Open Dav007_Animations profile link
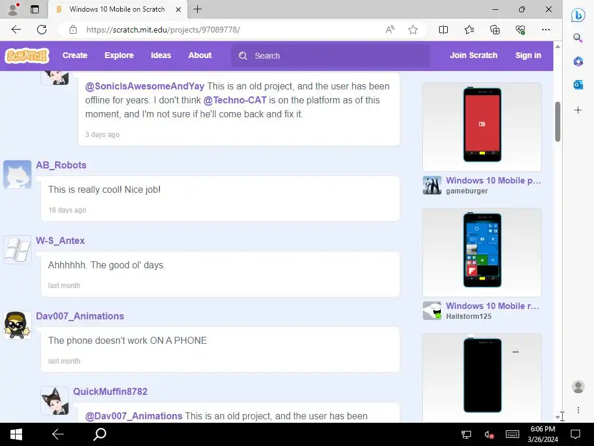This screenshot has width=594, height=446. tap(80, 316)
